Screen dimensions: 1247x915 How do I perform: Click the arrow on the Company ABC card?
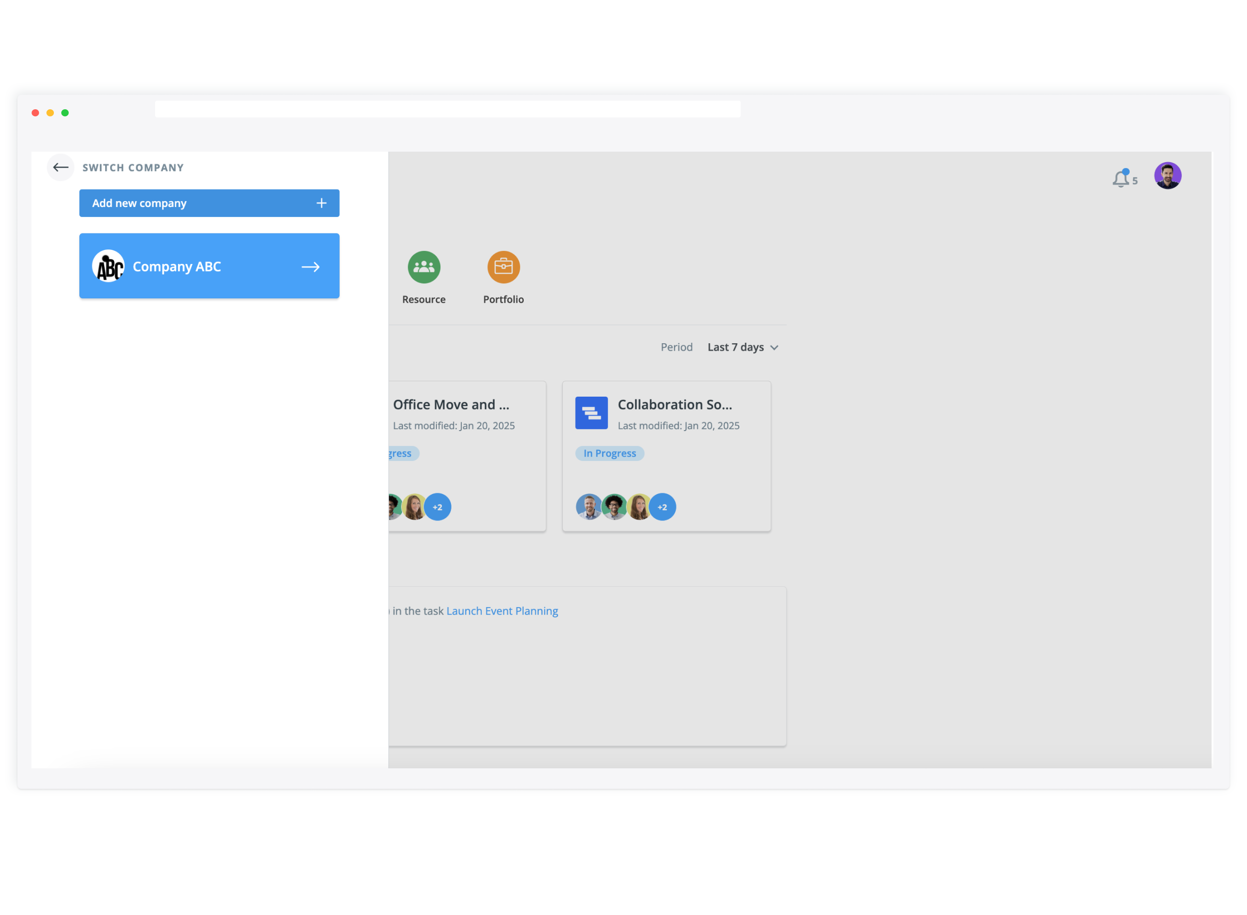(310, 267)
